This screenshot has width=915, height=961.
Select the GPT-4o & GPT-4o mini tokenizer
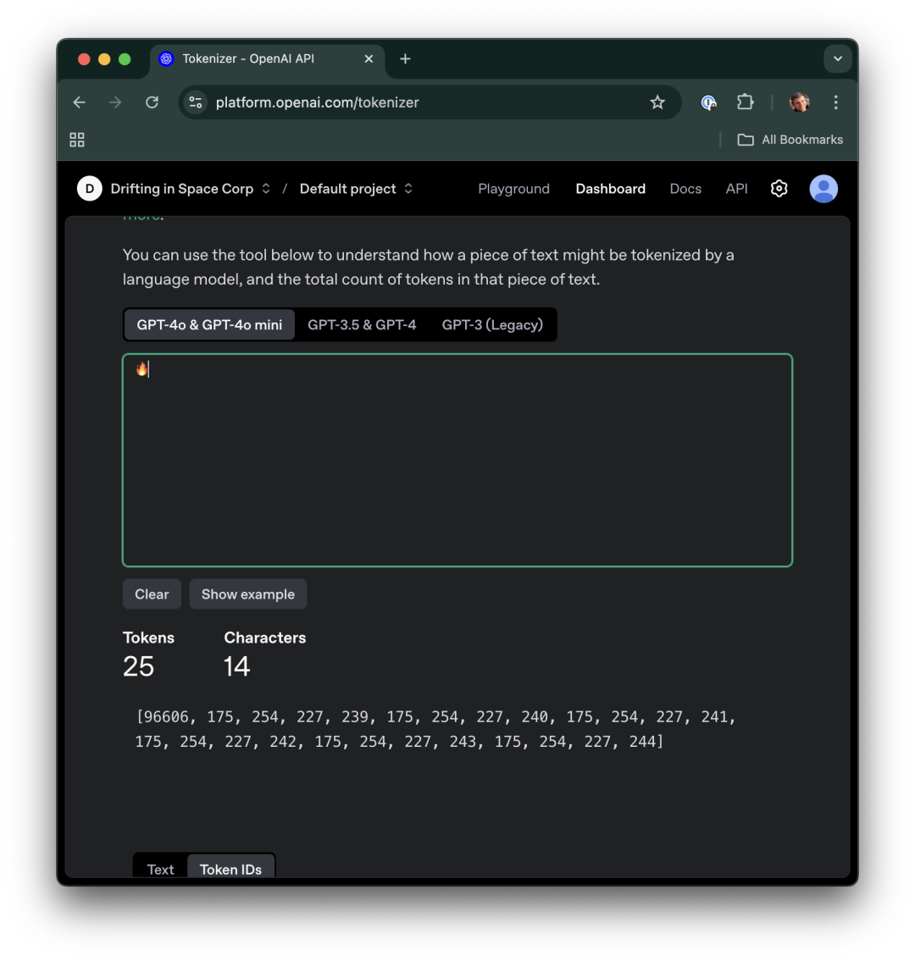[x=209, y=325]
